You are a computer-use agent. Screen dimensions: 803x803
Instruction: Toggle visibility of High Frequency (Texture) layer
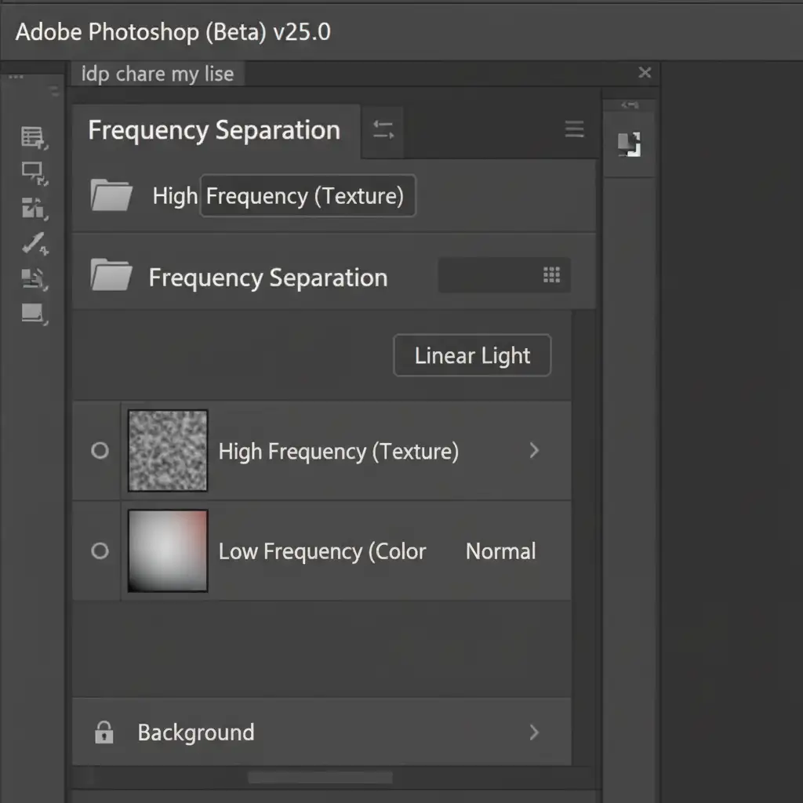[x=100, y=451]
